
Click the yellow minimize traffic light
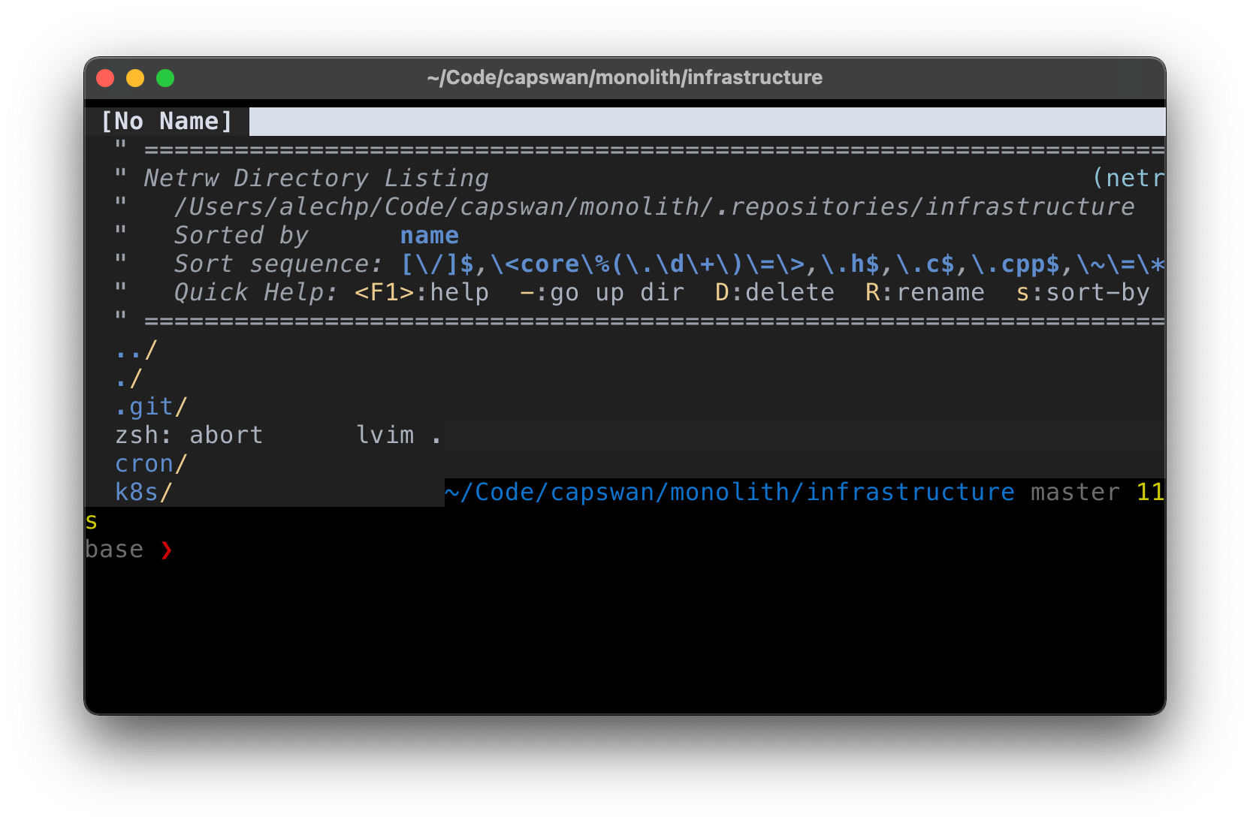tap(135, 78)
